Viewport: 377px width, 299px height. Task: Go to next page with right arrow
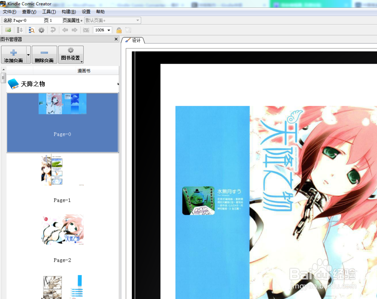pyautogui.click(x=75, y=30)
